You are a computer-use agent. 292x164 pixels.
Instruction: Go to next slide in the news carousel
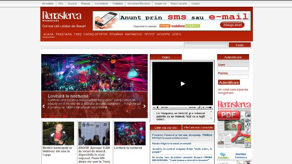pyautogui.click(x=144, y=106)
